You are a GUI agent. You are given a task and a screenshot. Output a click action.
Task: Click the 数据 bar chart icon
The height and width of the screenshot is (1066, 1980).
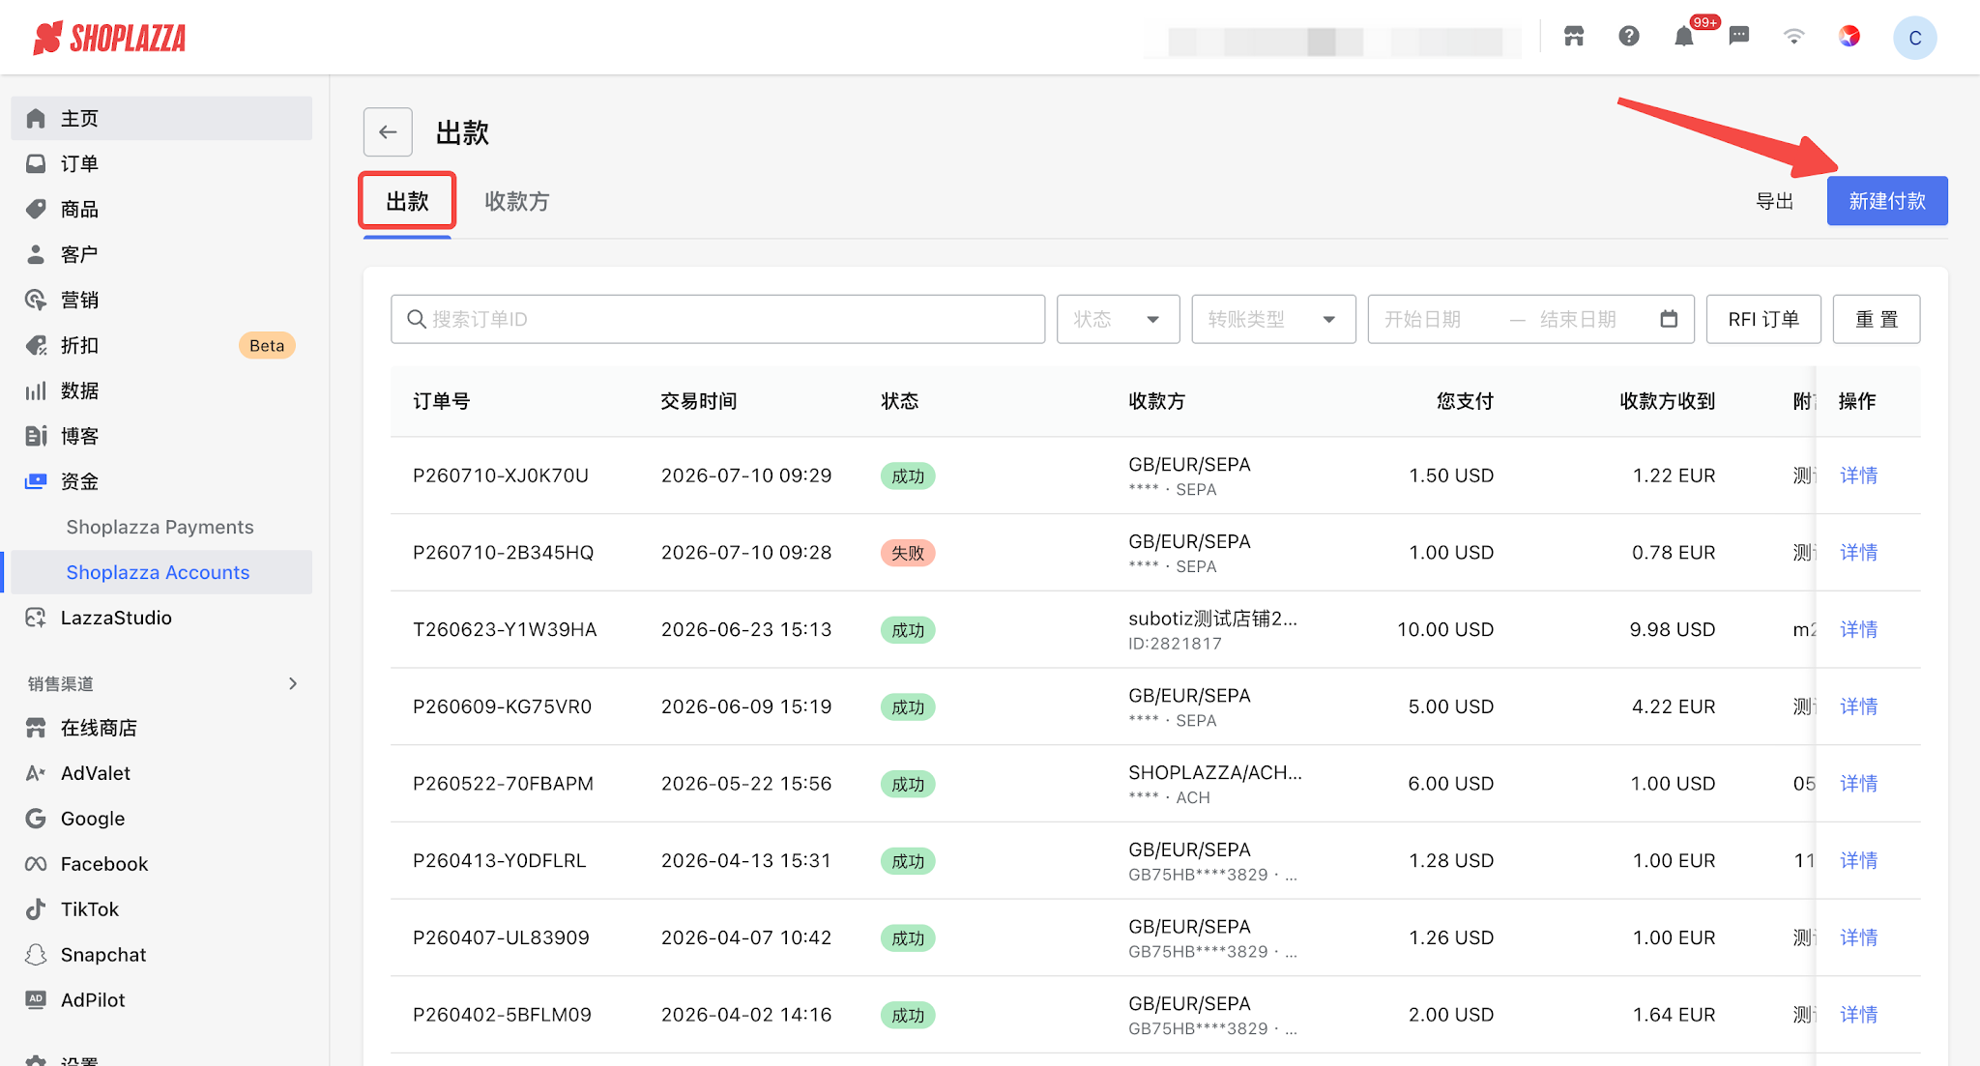pyautogui.click(x=36, y=390)
